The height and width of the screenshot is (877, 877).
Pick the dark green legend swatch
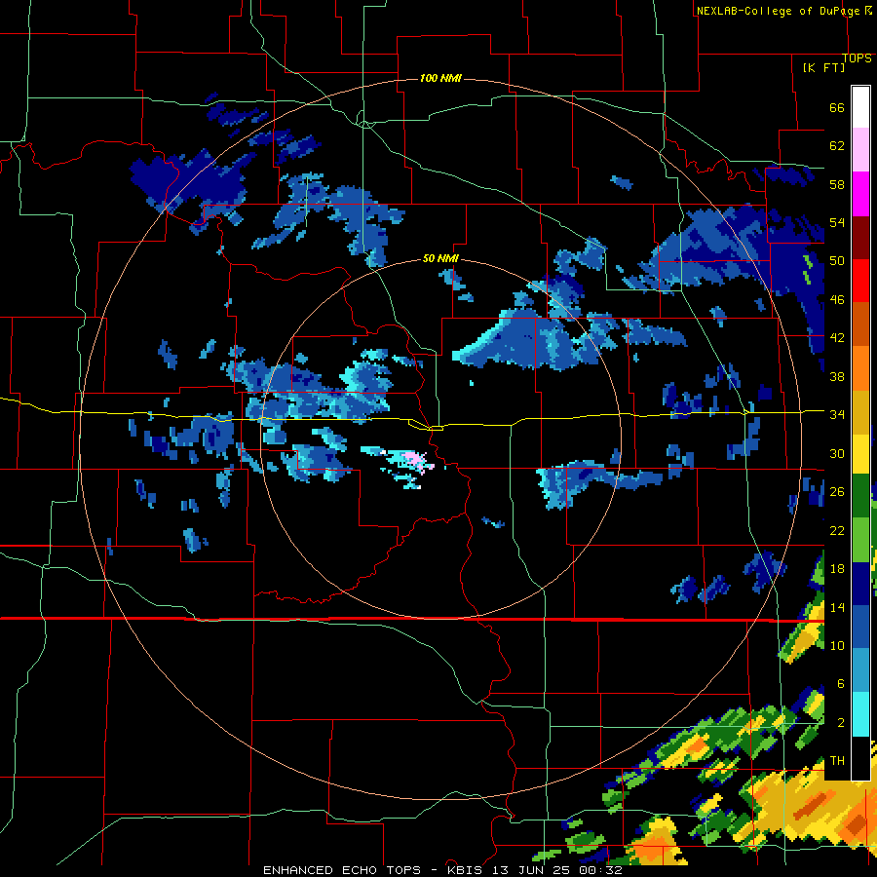(x=860, y=496)
